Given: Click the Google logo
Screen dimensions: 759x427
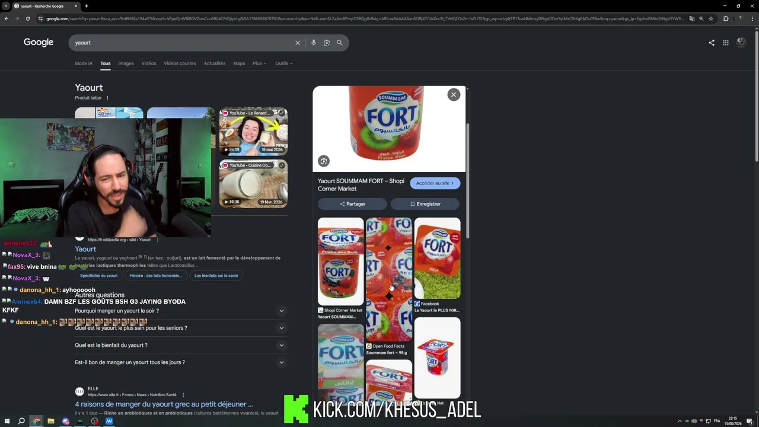Looking at the screenshot, I should tap(39, 43).
